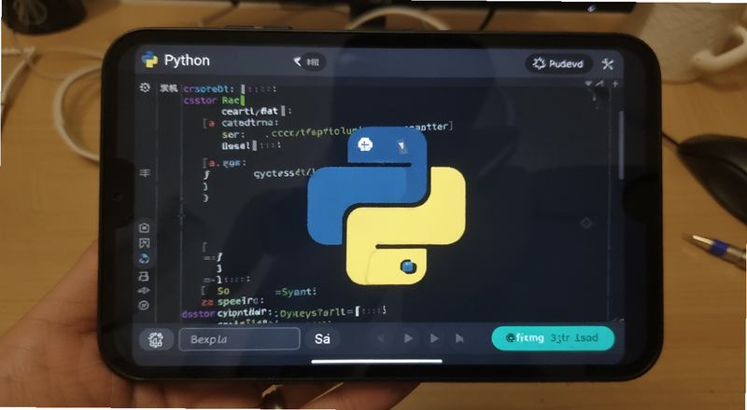
Task: Click the code text 'catadtrna:'
Action: [x=250, y=123]
